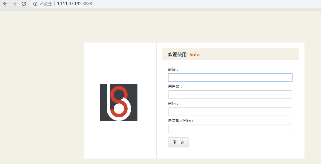321x164 pixels.
Task: Reload the page with refresh icon
Action: [24, 4]
